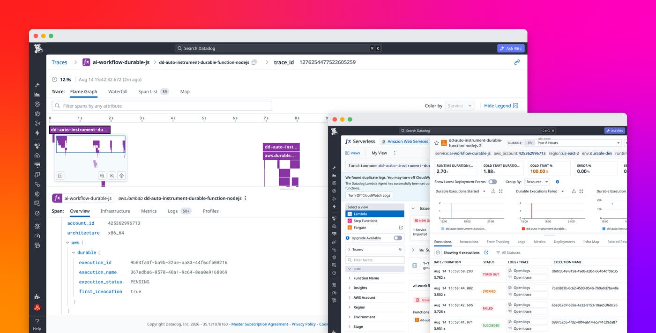Expand the Environment facet
Viewport: 656px width, 333px height.
point(349,317)
